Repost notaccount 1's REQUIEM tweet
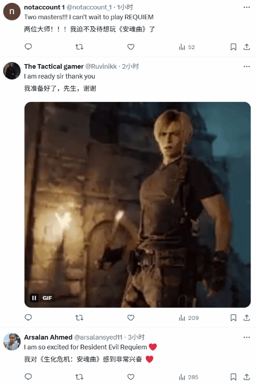The width and height of the screenshot is (257, 384). (79, 47)
